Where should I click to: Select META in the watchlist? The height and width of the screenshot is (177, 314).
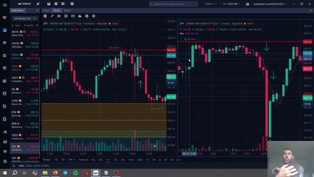[x=25, y=33]
